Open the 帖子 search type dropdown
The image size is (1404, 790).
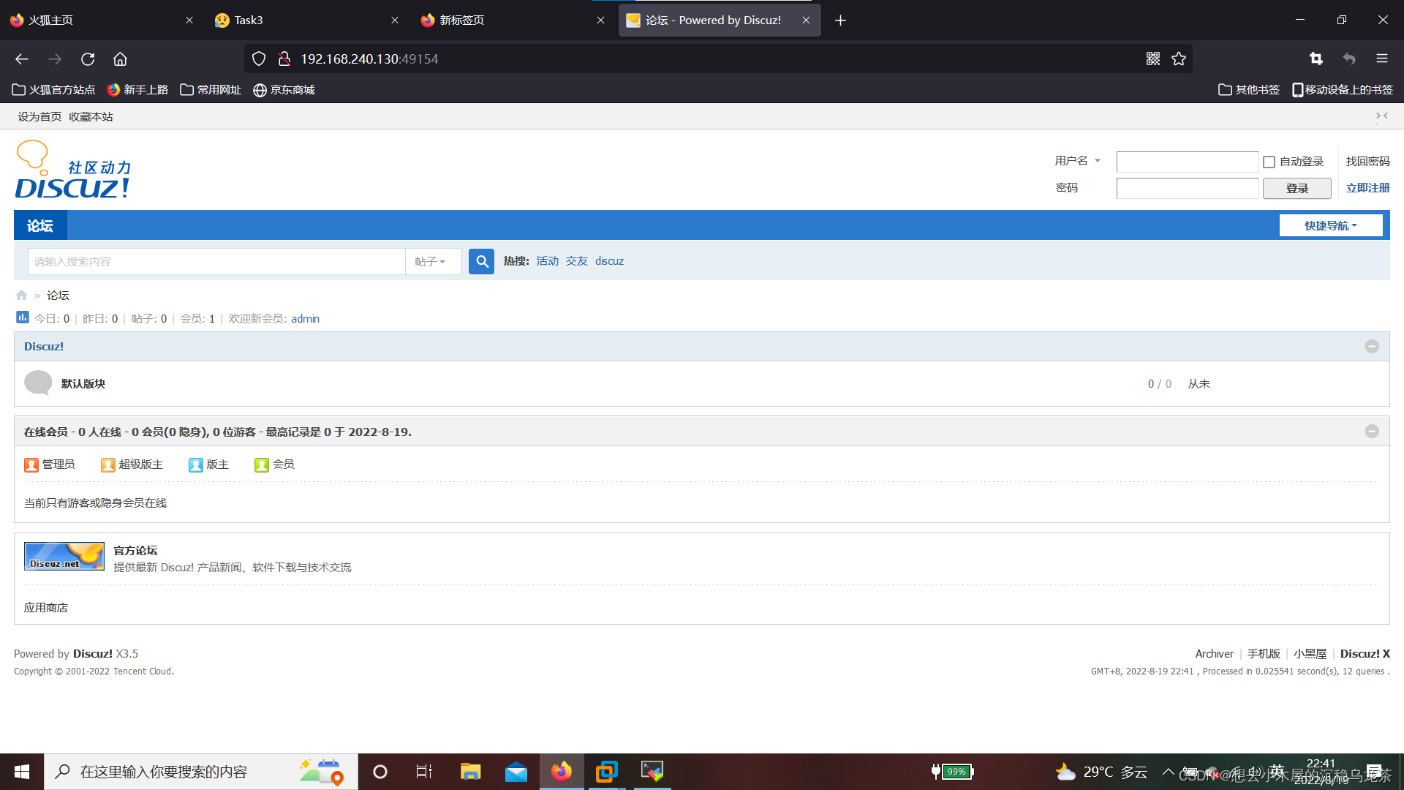(x=431, y=261)
